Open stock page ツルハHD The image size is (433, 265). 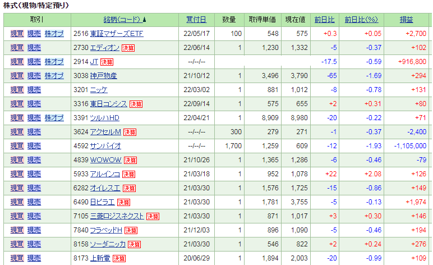(105, 118)
